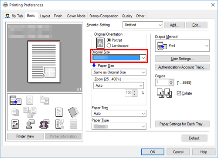Click the My Tab user icon
Image resolution: width=218 pixels, height=158 pixels.
tap(7, 16)
